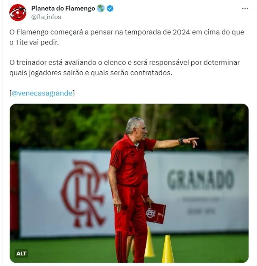Open the Planeta do Flamengo display name

pos(63,8)
